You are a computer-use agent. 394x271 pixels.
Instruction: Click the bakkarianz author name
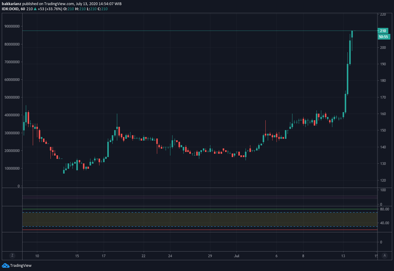coord(11,4)
